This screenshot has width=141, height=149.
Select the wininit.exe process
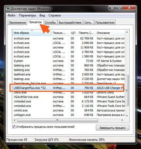(69, 111)
